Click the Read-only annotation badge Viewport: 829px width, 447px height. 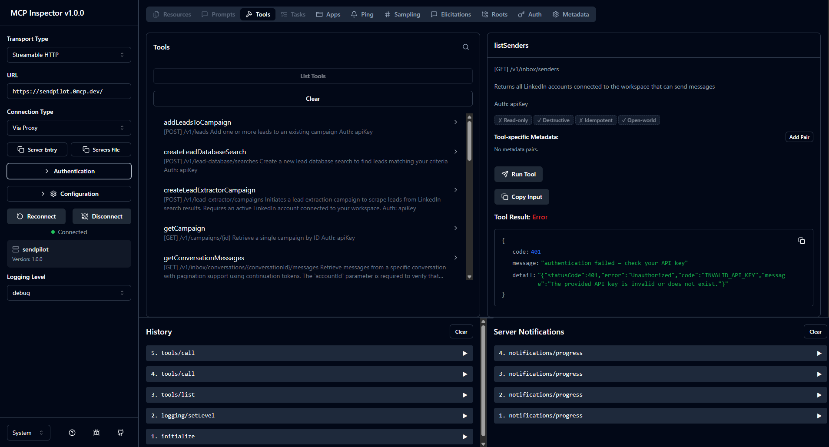pos(513,120)
